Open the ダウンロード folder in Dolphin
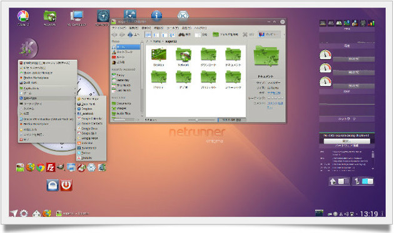The image size is (394, 233). (208, 57)
